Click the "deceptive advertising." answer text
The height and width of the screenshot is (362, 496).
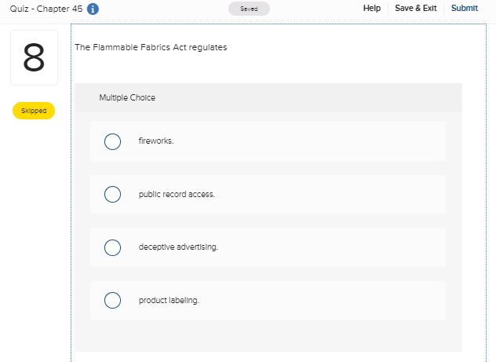(178, 247)
